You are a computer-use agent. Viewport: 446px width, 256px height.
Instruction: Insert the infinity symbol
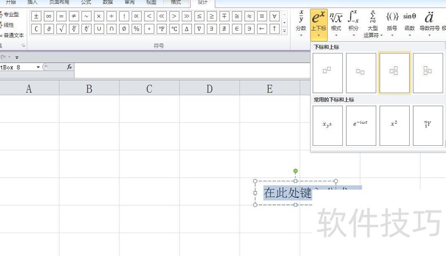[49, 16]
